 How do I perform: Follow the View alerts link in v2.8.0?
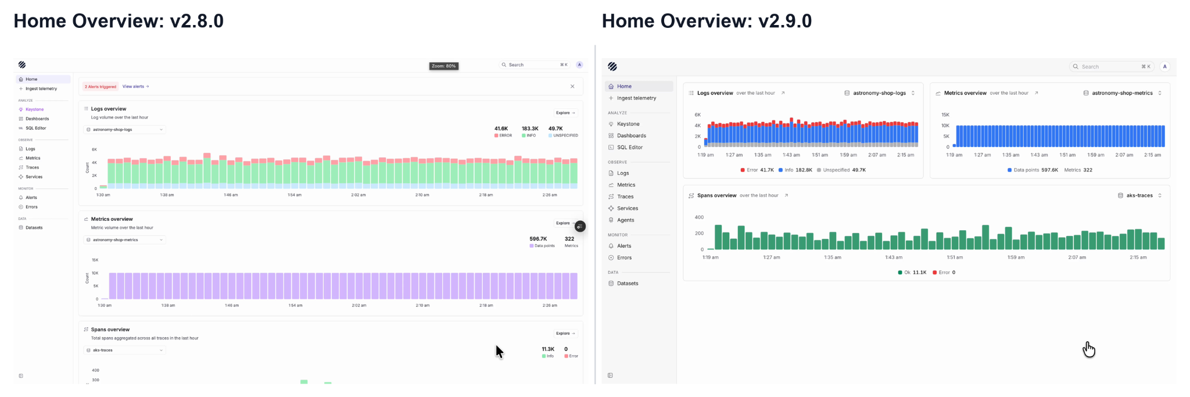135,87
